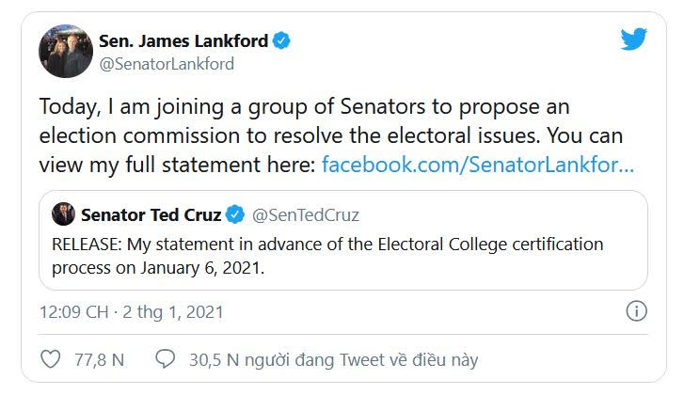Click the January 6, 2021 quoted line
This screenshot has width=684, height=395.
pos(158,268)
